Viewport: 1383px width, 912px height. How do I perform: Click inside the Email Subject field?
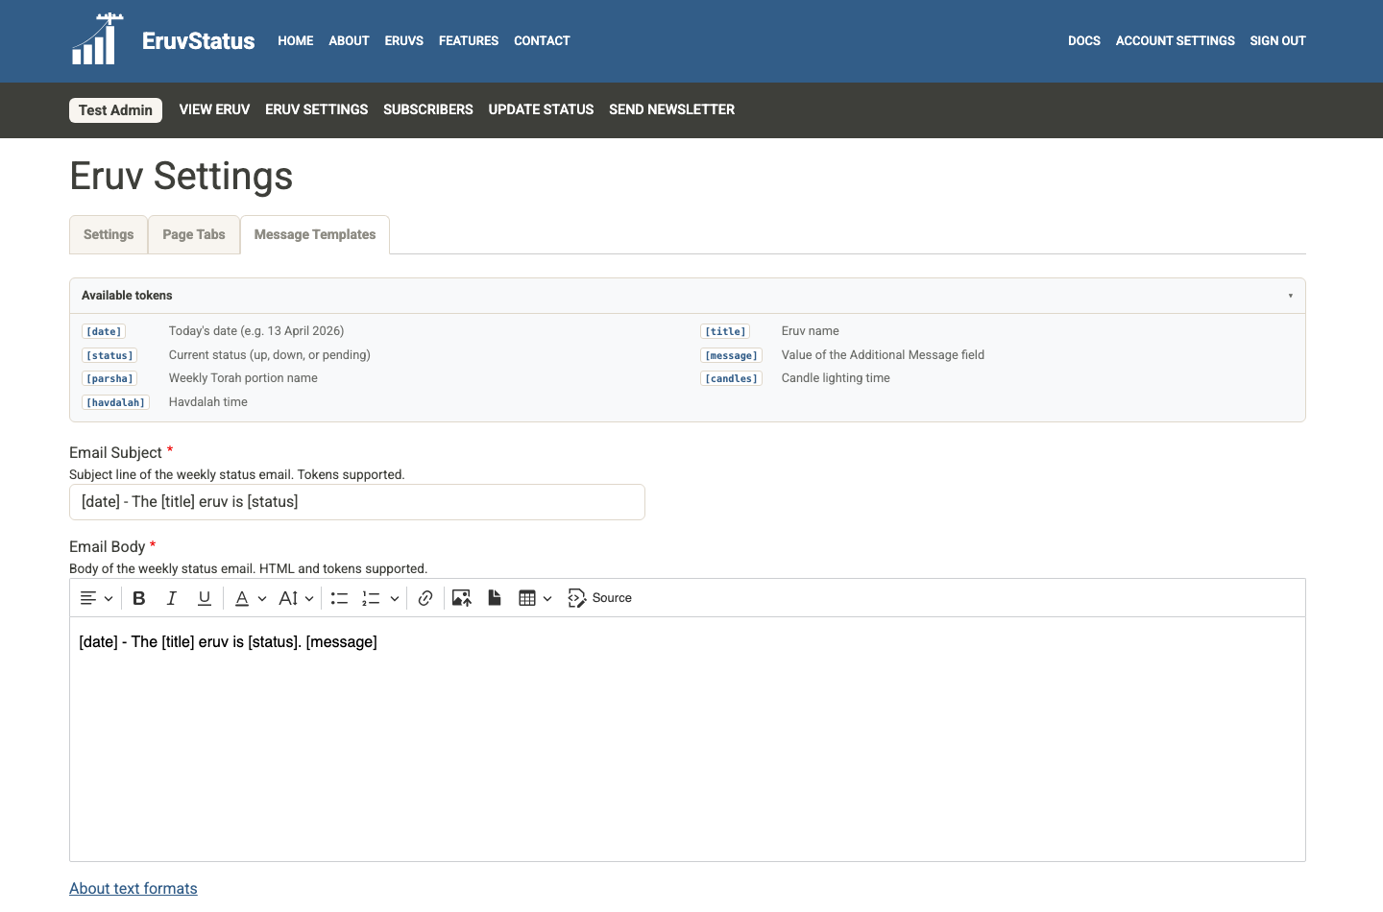coord(356,501)
